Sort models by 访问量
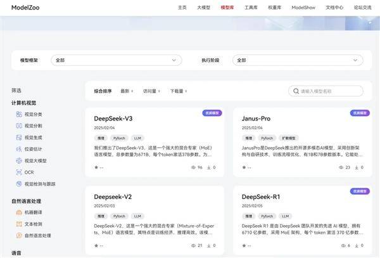The width and height of the screenshot is (380, 258). point(151,91)
